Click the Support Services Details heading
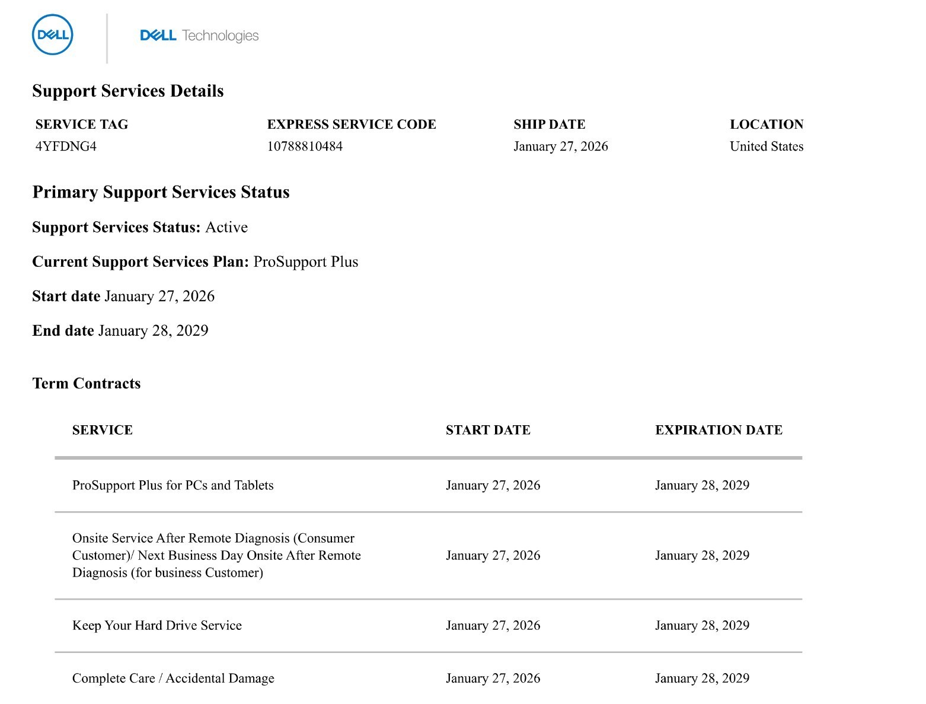926x704 pixels. (x=128, y=91)
